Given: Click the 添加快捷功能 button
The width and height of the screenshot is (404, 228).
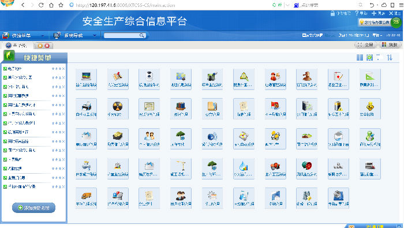Looking at the screenshot, I should 33,208.
